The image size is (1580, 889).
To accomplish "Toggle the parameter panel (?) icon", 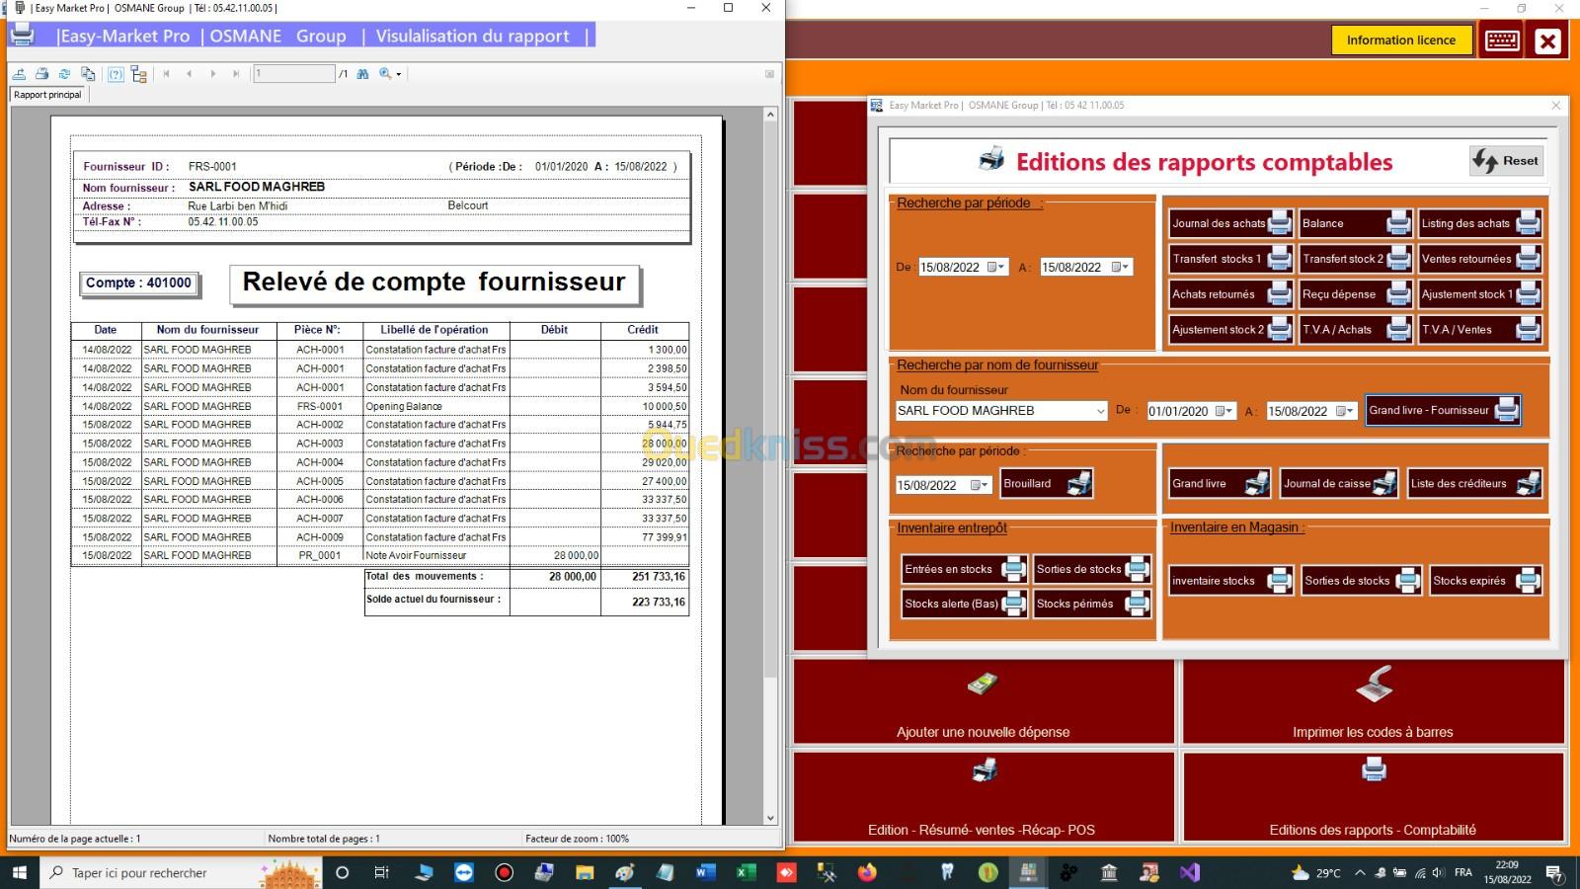I will [x=116, y=74].
